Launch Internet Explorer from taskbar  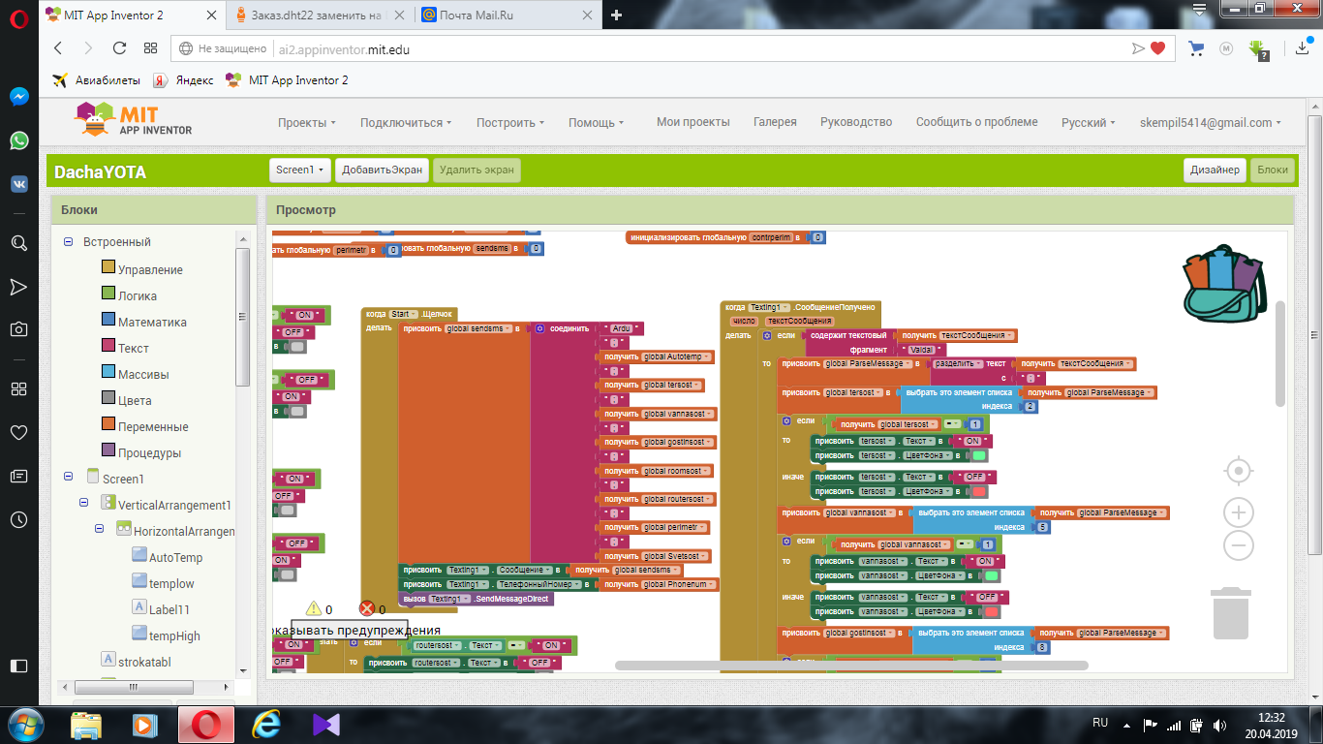(x=266, y=724)
